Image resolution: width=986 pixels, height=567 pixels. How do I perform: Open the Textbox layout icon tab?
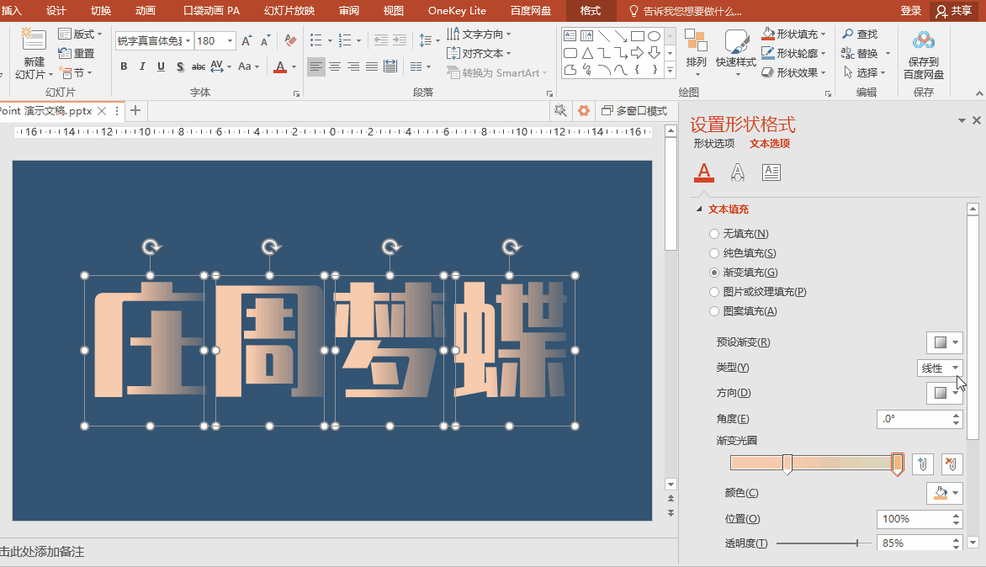coord(771,172)
